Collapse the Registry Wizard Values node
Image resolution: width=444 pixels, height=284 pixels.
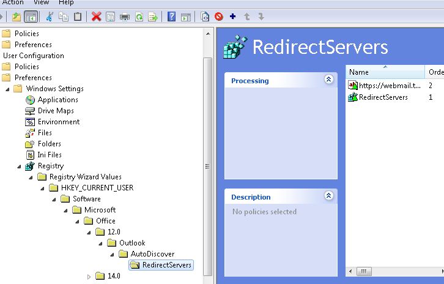coord(31,177)
